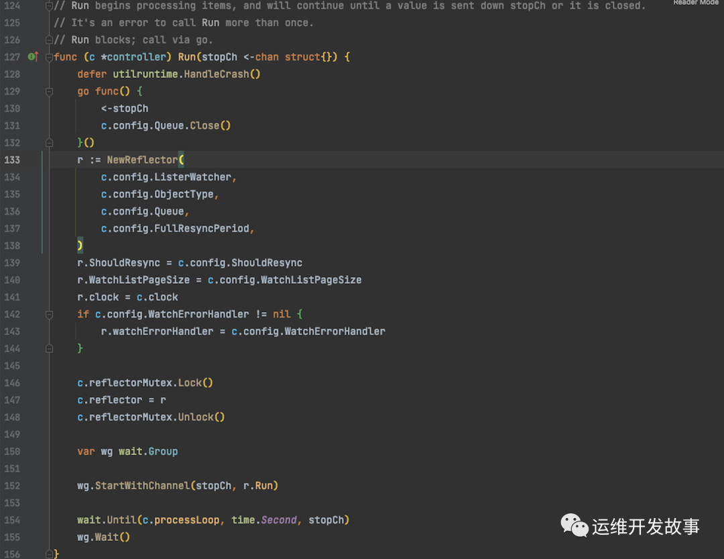The height and width of the screenshot is (559, 724).
Task: Click the implements-interface gutter icon beside Run
Action: [x=33, y=57]
